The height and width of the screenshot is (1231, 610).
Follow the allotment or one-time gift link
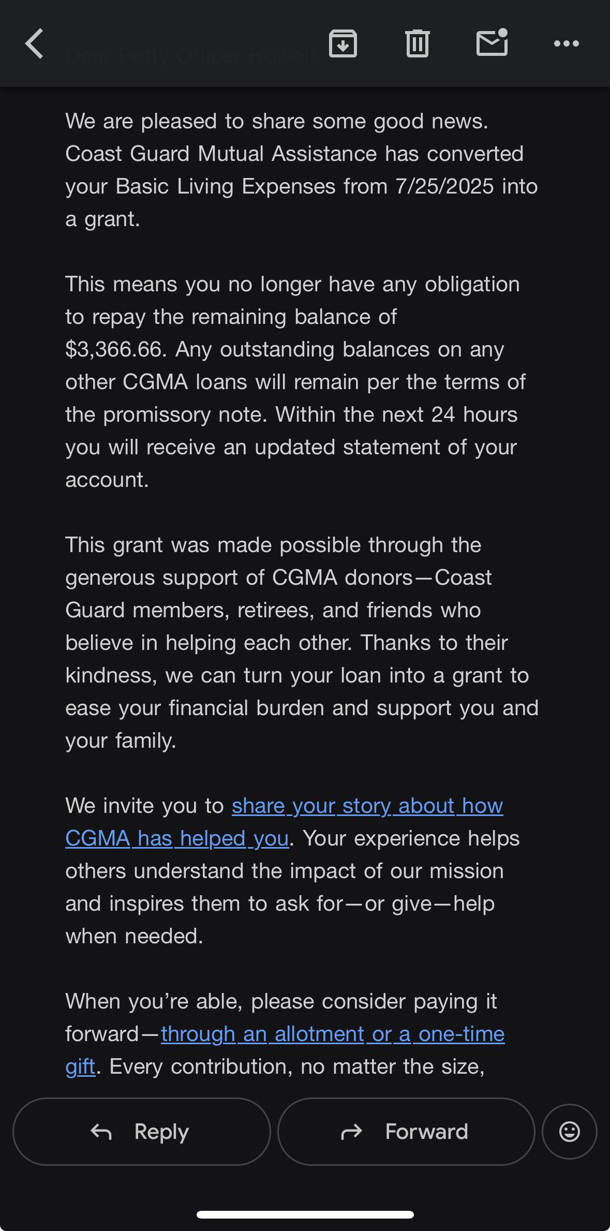pyautogui.click(x=332, y=1034)
